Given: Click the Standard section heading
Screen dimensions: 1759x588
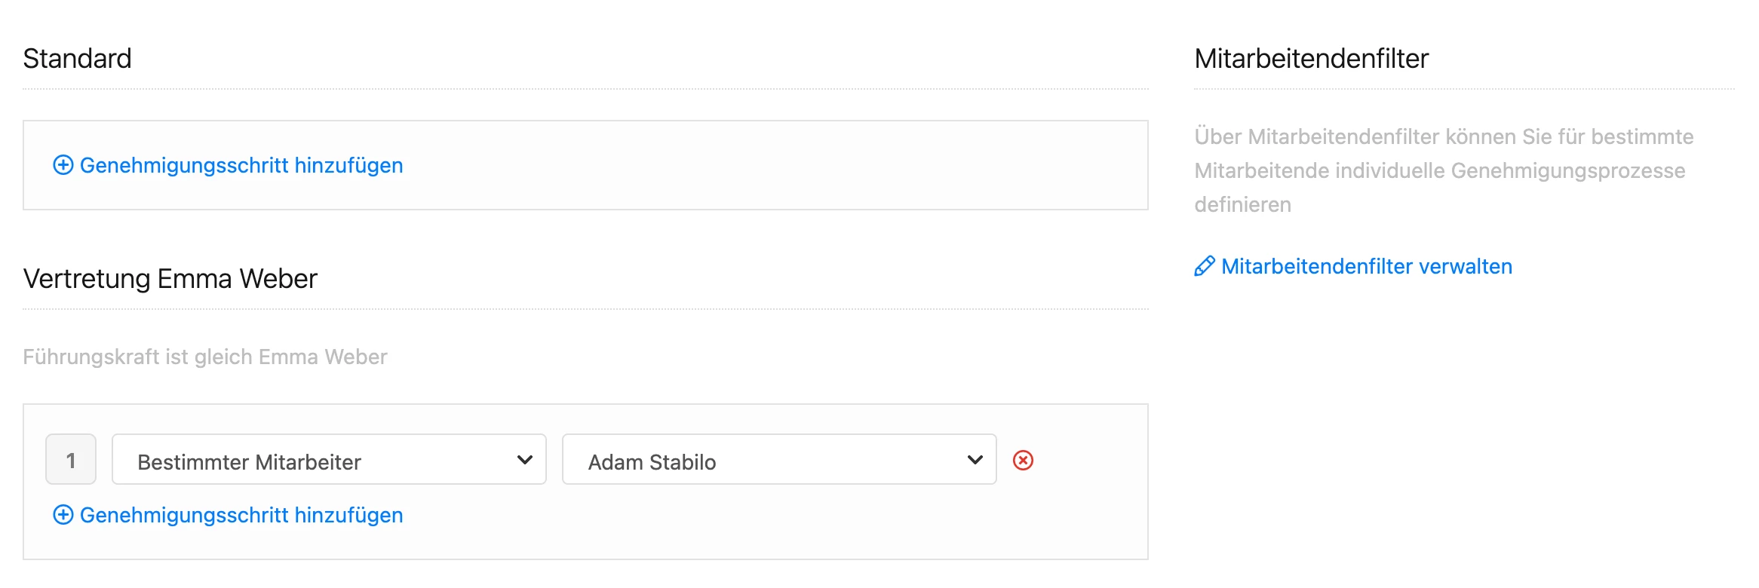Looking at the screenshot, I should point(78,59).
